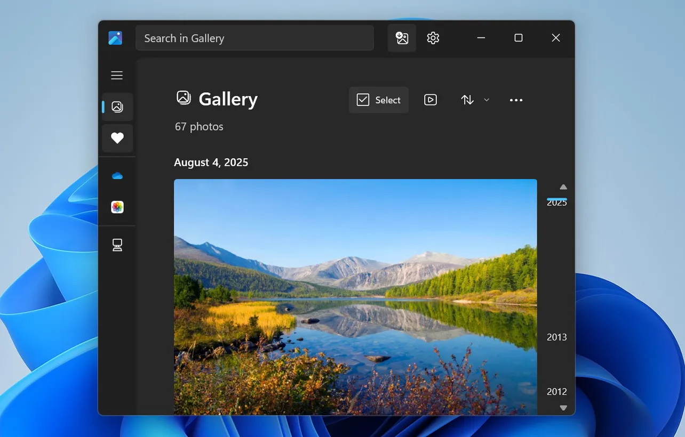Open iCloud Photos from the sidebar
Image resolution: width=685 pixels, height=437 pixels.
(117, 207)
